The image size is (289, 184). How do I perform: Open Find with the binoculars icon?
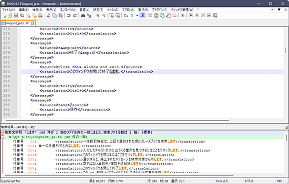coord(83,16)
